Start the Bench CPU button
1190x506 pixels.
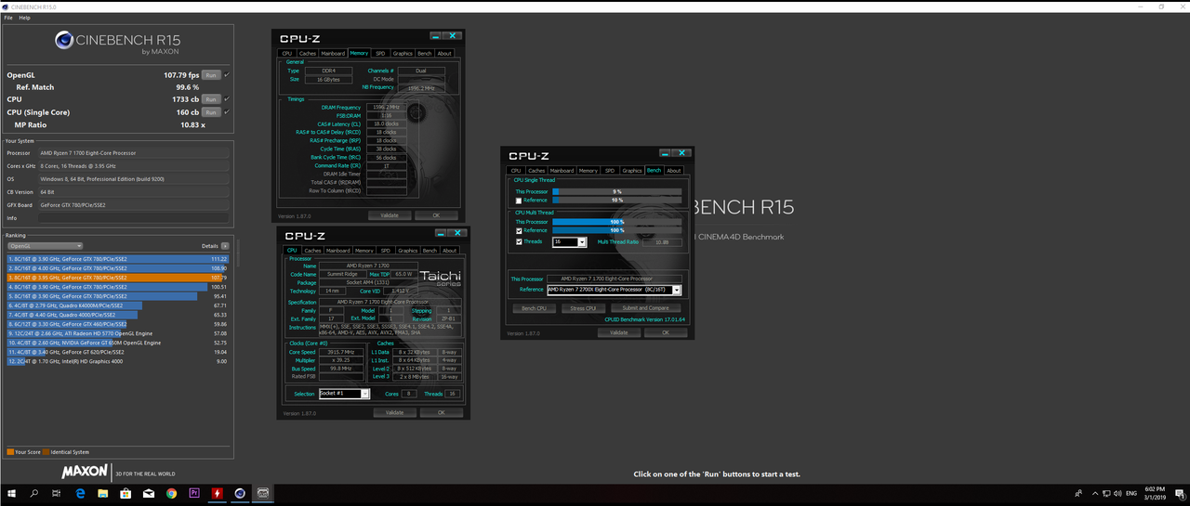pos(534,308)
